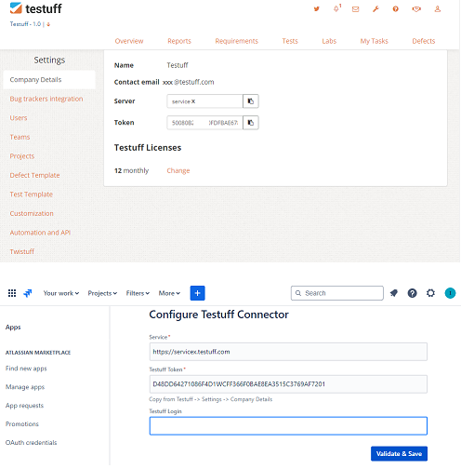Open the Twitter bird icon

tap(316, 9)
